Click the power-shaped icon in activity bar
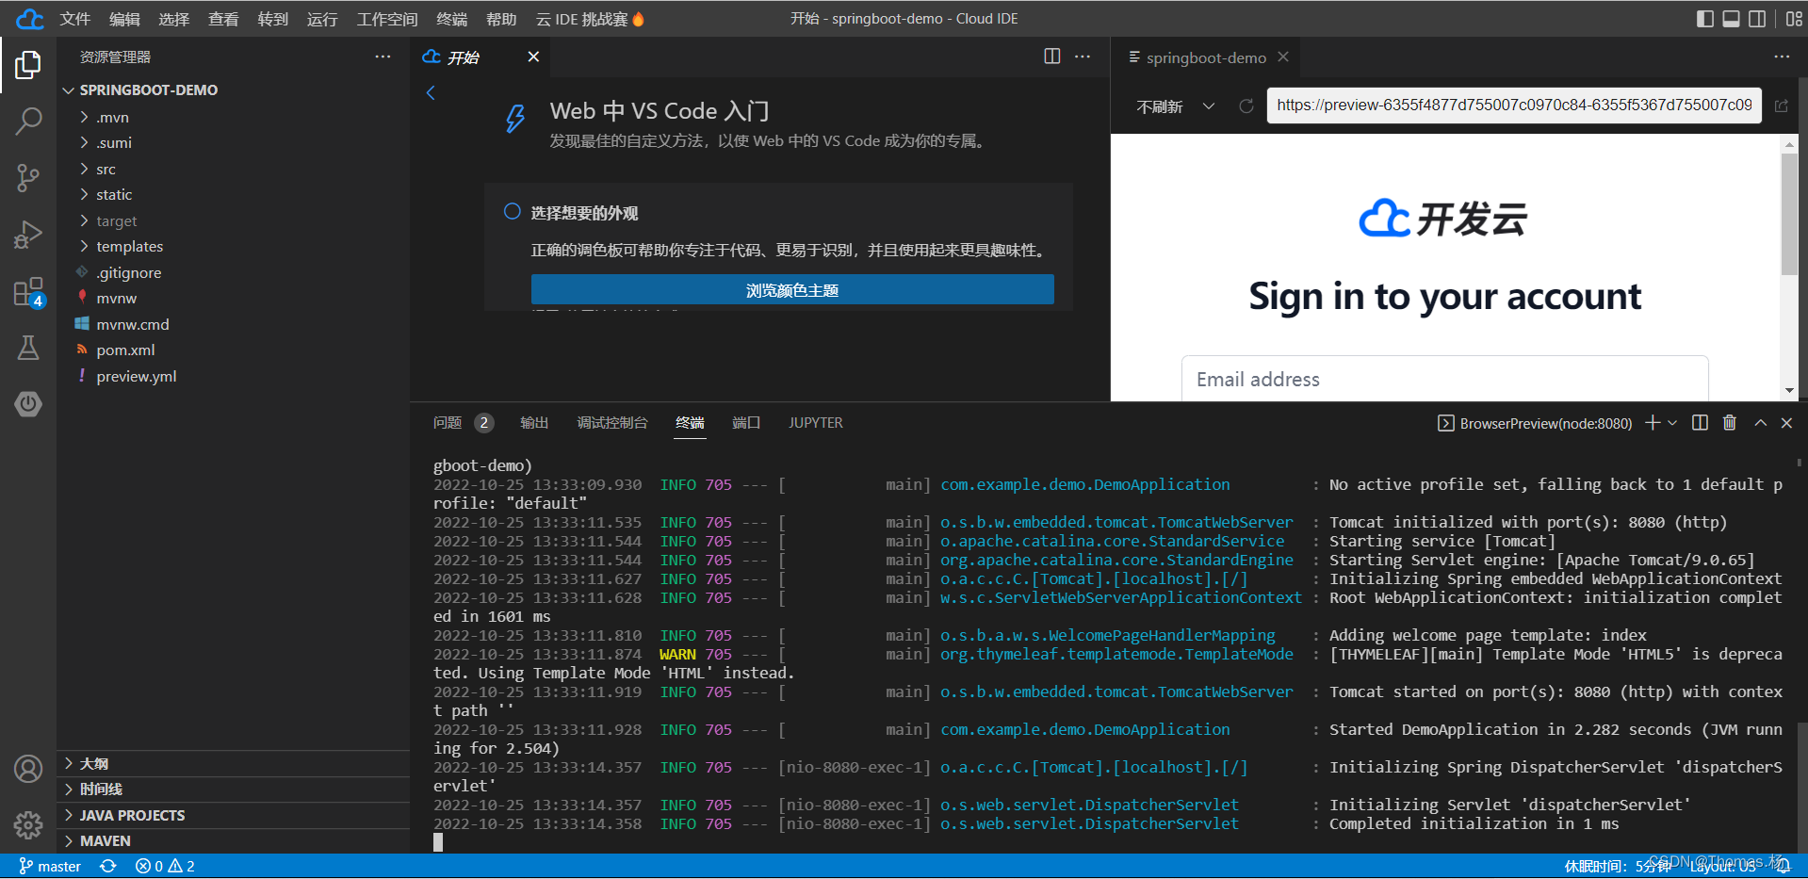This screenshot has width=1808, height=879. pyautogui.click(x=28, y=404)
